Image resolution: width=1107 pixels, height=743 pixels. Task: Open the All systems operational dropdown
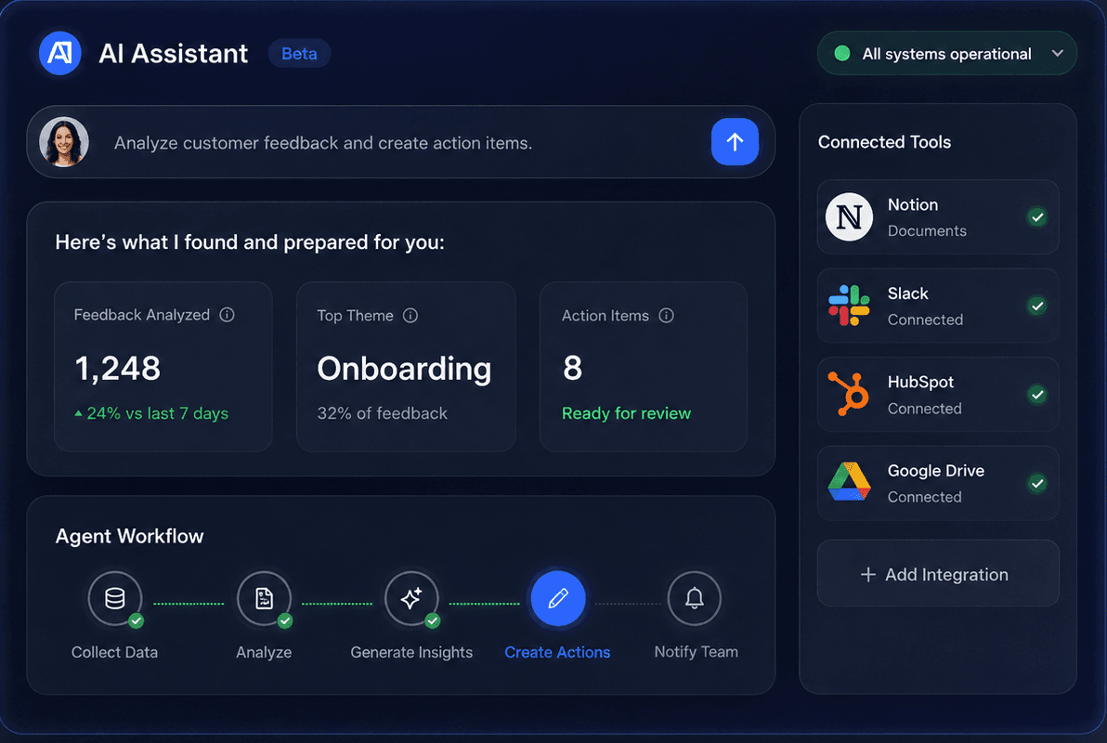[x=946, y=53]
